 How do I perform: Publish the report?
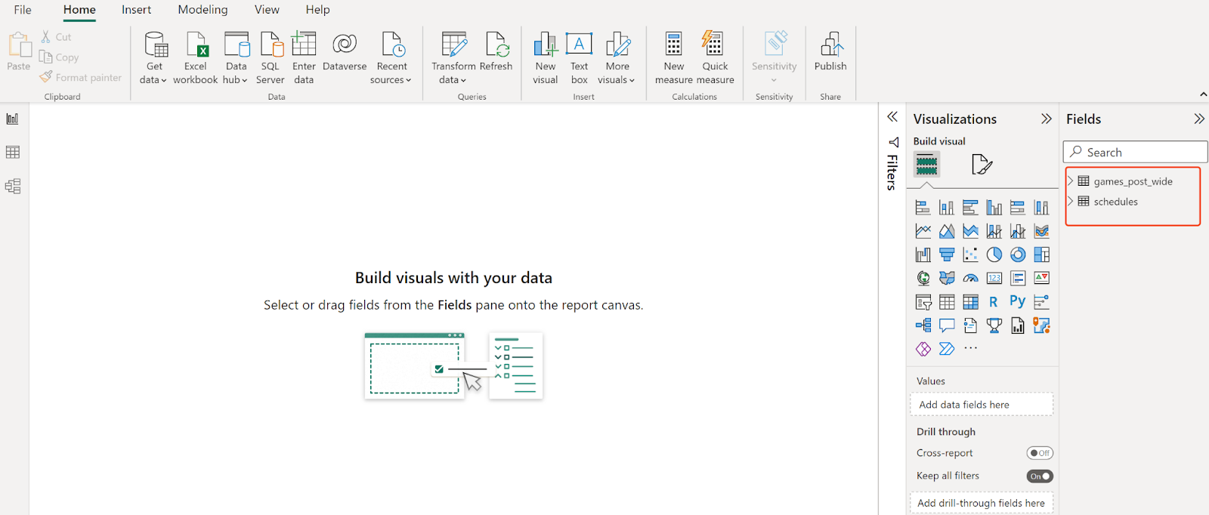830,51
